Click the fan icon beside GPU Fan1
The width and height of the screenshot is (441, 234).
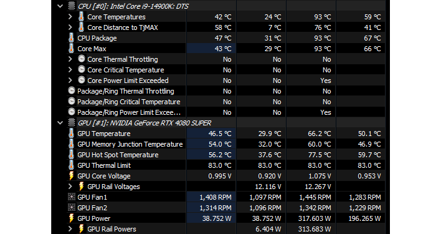(72, 197)
